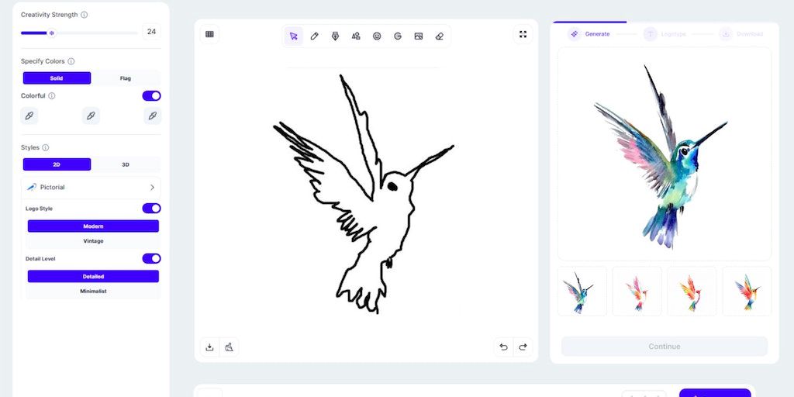794x397 pixels.
Task: Click the Logotype step icon
Action: [651, 34]
